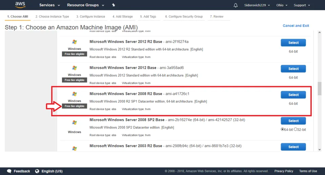This screenshot has height=175, width=325.
Task: Select 64-bit radio for Server 2008 SP2
Action: point(282,129)
